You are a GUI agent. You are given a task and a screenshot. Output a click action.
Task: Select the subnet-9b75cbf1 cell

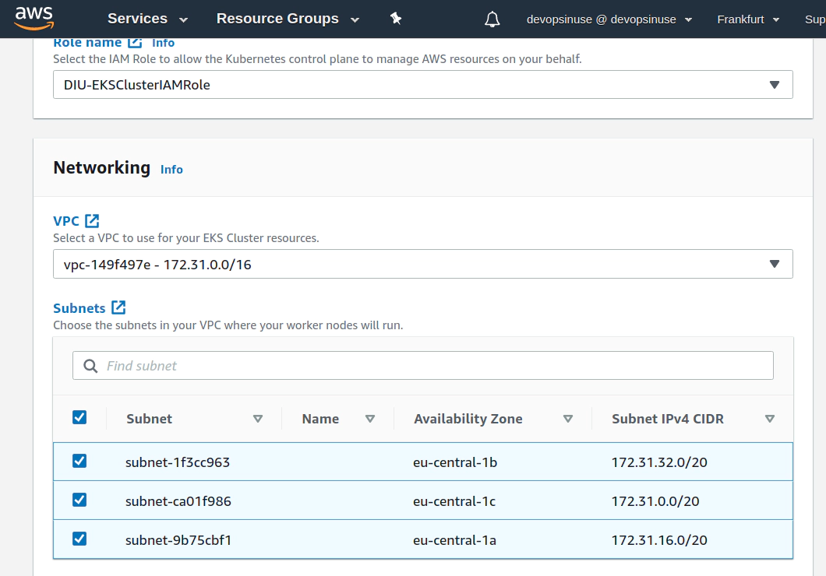(178, 540)
